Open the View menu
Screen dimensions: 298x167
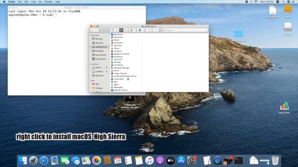click(x=34, y=2)
